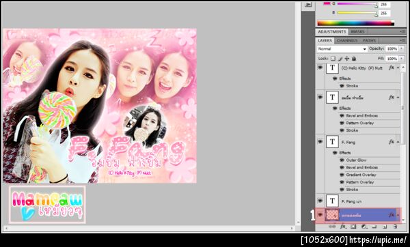Switch to the Channels tab

click(x=347, y=40)
